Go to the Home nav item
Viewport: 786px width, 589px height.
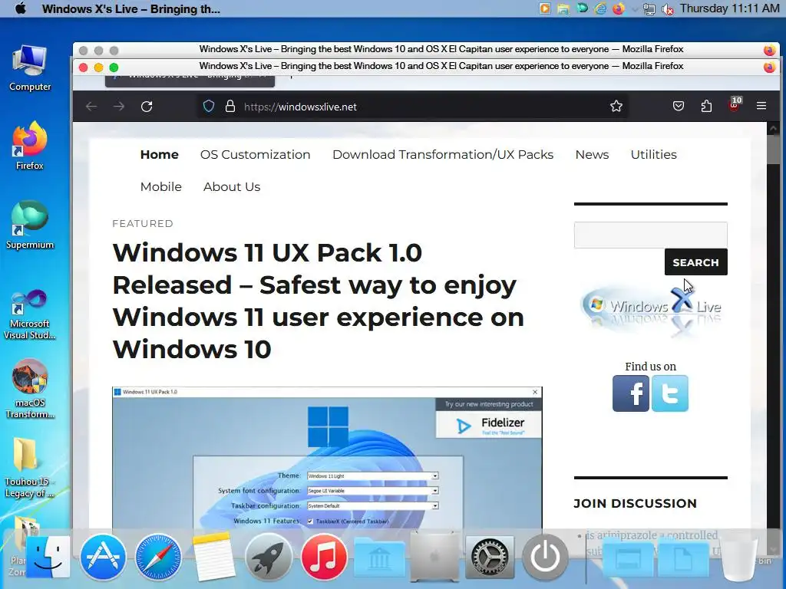coord(160,154)
